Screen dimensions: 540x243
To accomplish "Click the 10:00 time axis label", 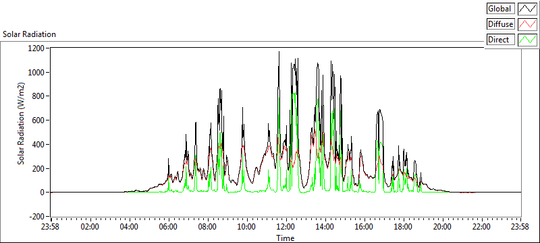I will tap(246, 227).
